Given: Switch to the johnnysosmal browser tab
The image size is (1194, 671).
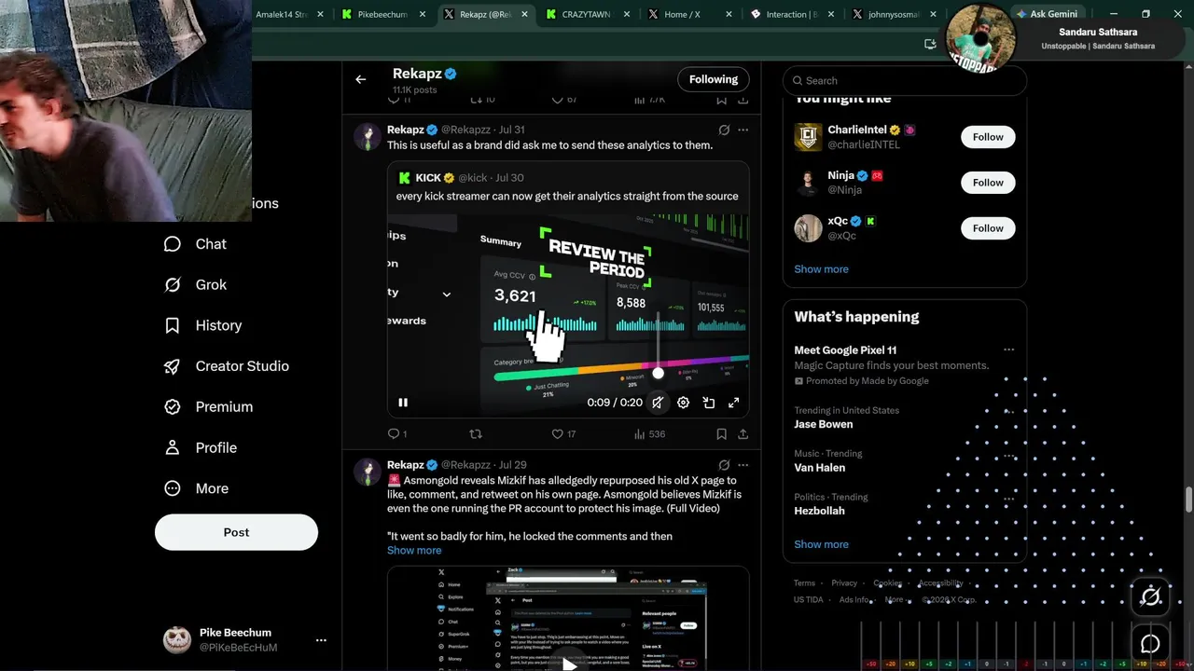Looking at the screenshot, I should click(892, 14).
